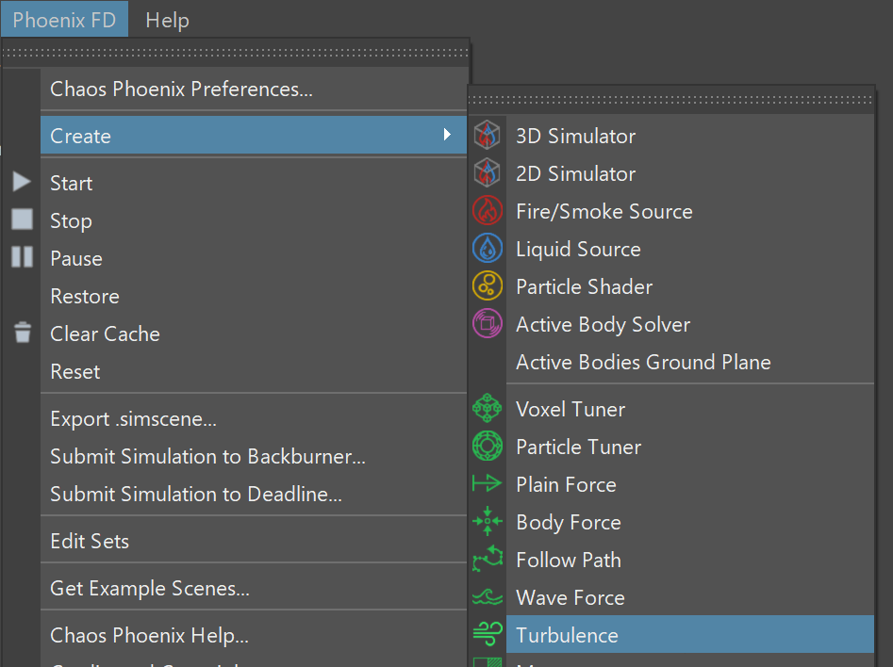Create a Liquid Source
Screen dimensions: 893x667
click(689, 249)
